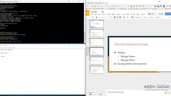Open the line tool dropdown arrow
The height and width of the screenshot is (96, 171).
tap(130, 17)
